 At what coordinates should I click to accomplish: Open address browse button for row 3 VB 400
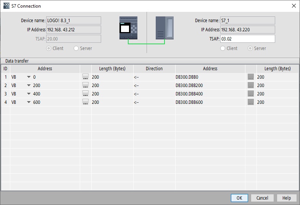click(85, 94)
